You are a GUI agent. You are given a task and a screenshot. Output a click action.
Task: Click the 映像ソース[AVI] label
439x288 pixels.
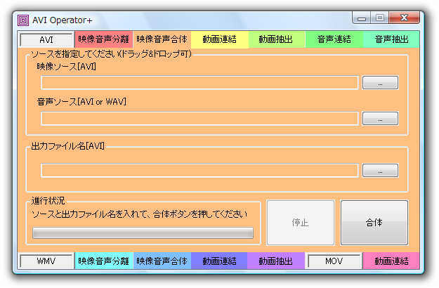click(66, 67)
